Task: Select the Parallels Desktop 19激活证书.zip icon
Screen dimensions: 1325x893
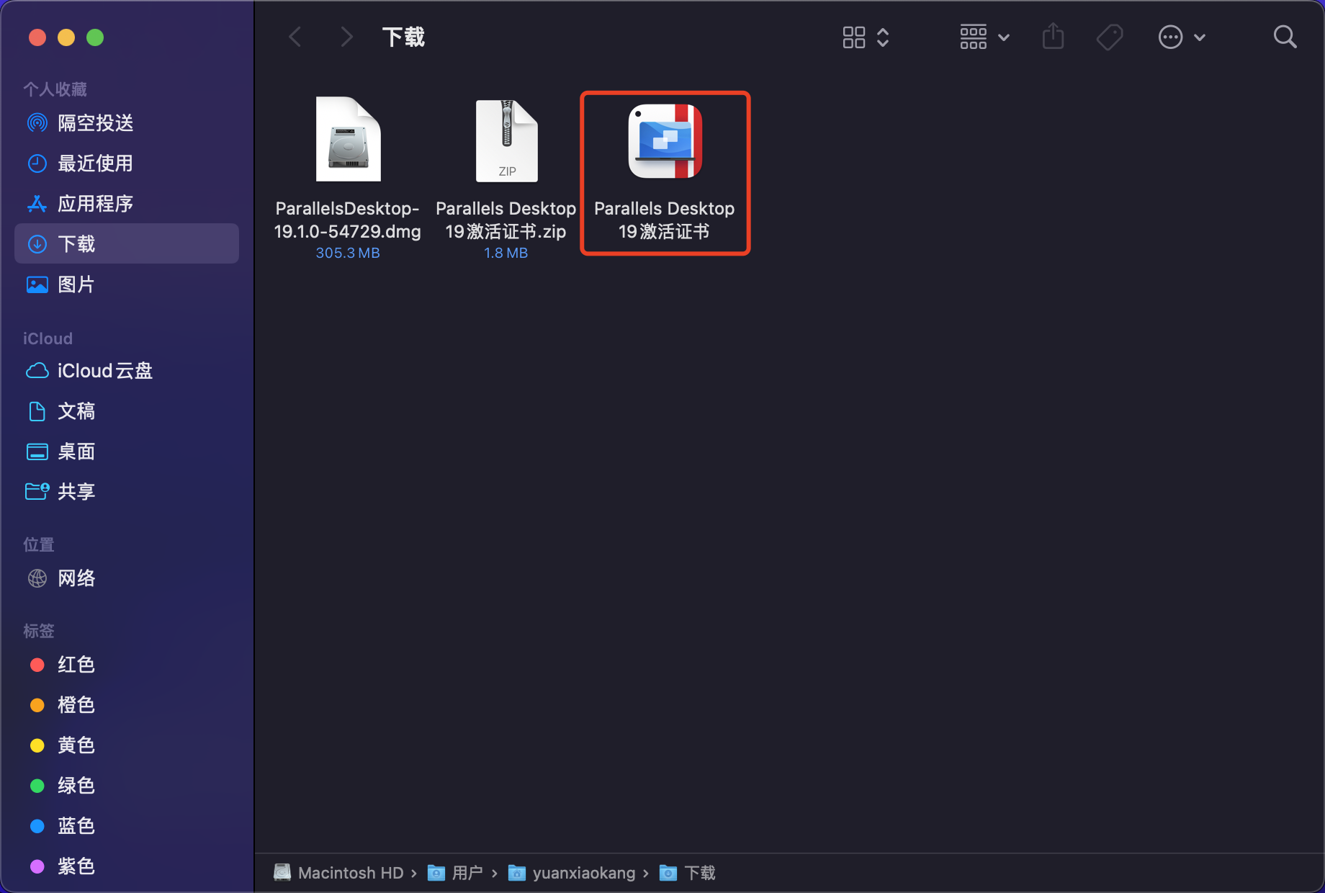Action: pos(506,140)
